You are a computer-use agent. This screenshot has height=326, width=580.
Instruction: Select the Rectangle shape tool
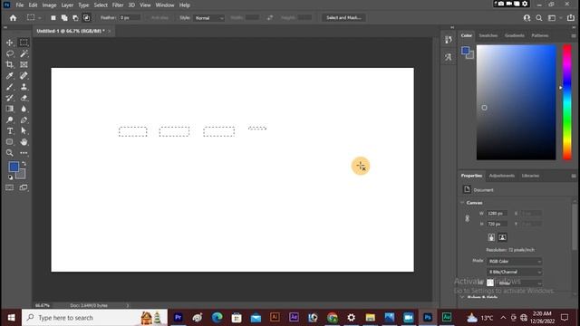(x=10, y=142)
